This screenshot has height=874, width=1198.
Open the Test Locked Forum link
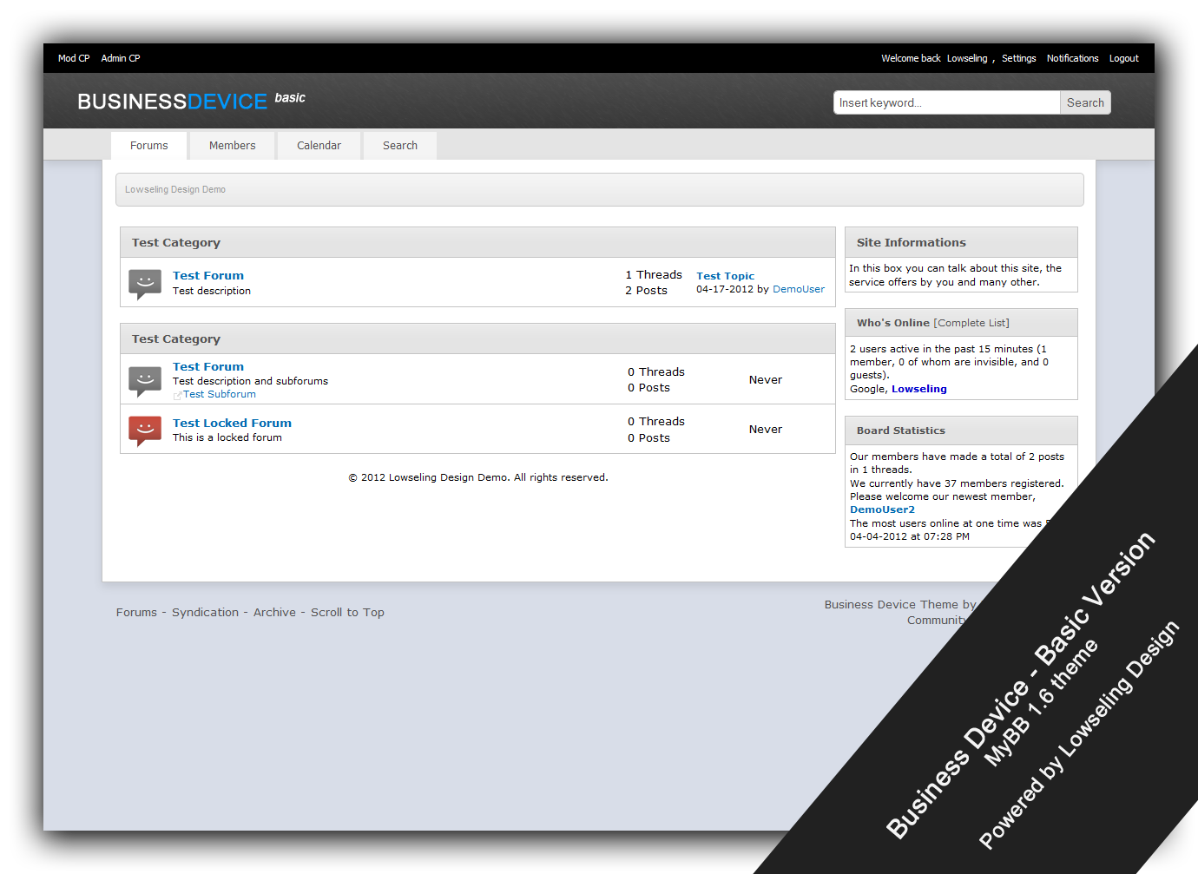(232, 424)
